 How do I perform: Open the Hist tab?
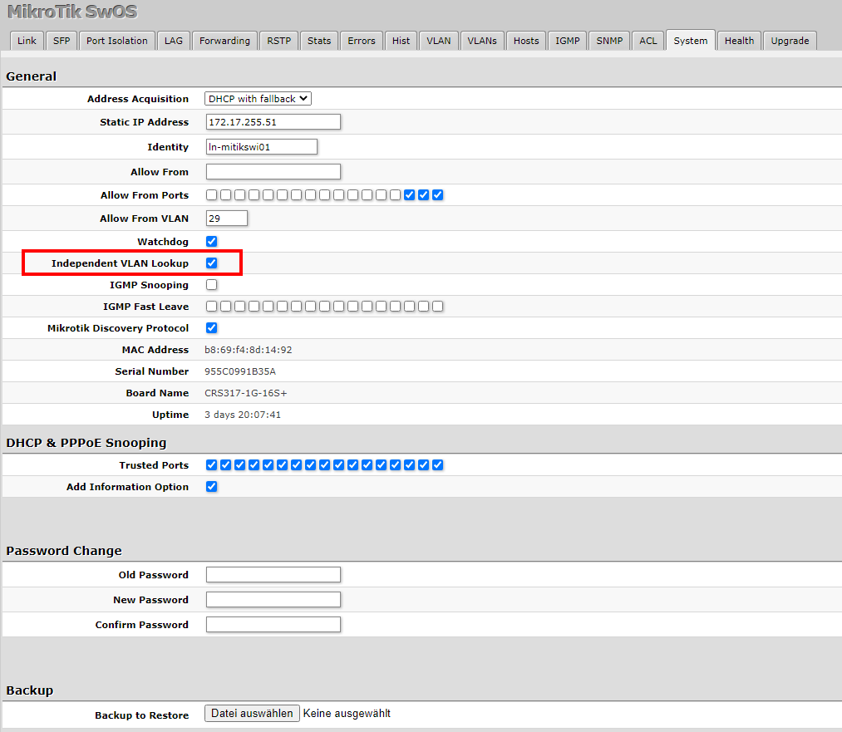click(401, 41)
